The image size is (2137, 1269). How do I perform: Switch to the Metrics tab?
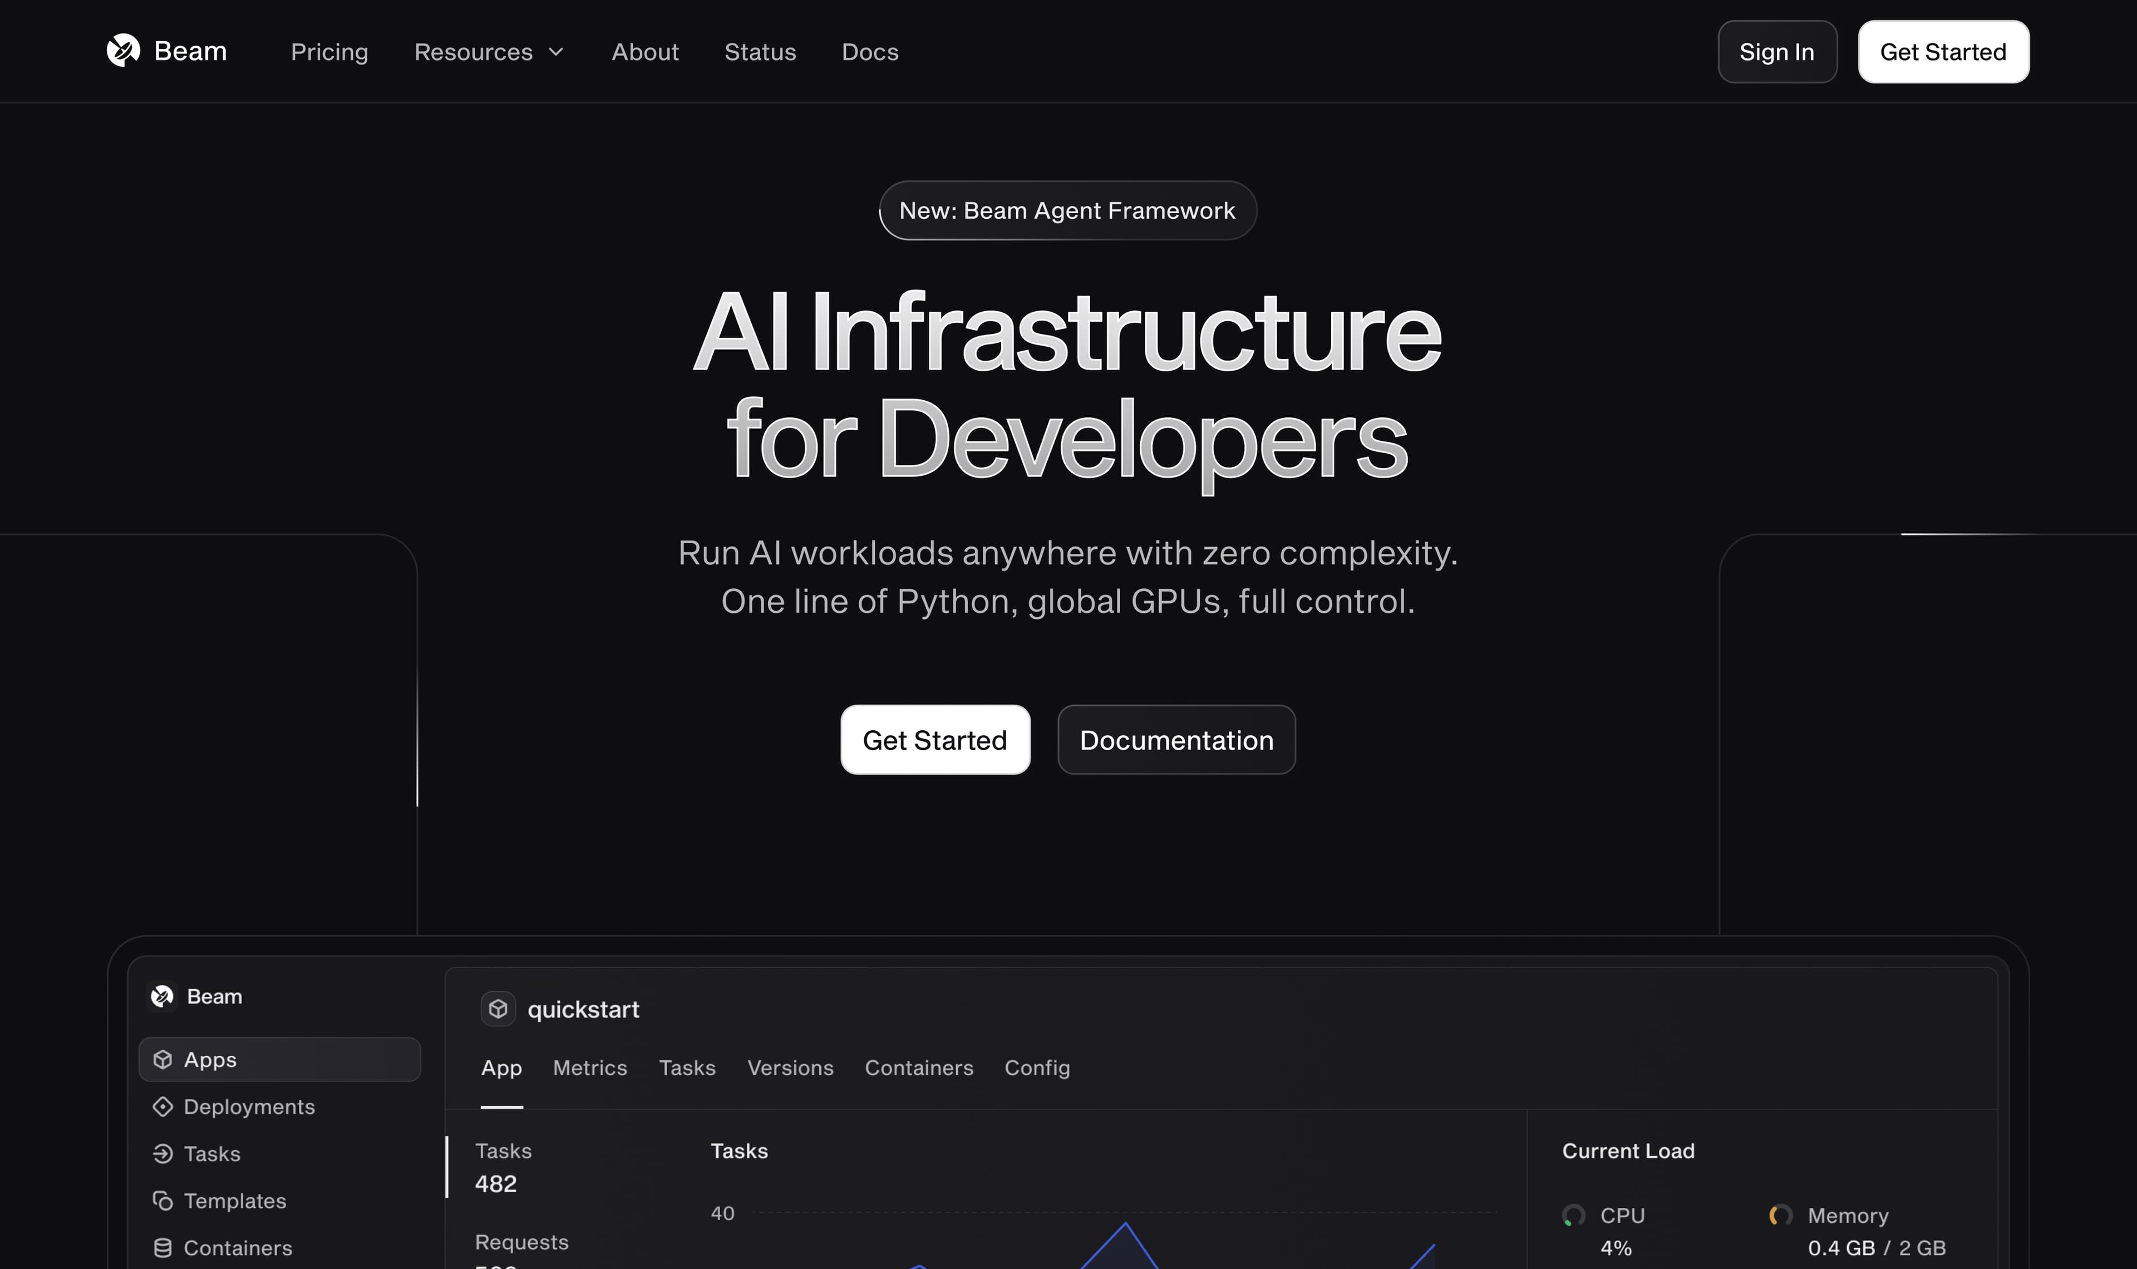click(x=590, y=1067)
